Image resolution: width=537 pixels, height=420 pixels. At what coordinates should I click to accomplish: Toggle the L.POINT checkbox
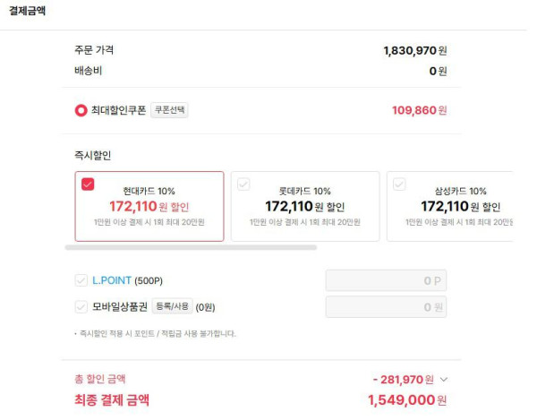(x=81, y=280)
